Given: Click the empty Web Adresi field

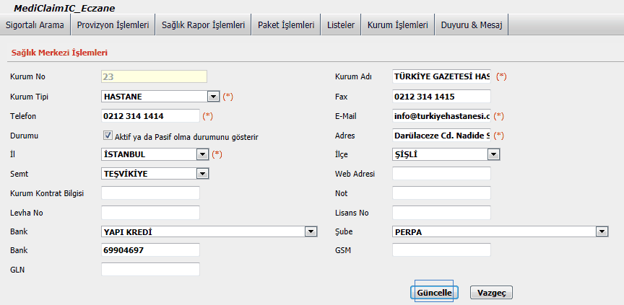Looking at the screenshot, I should pos(441,173).
